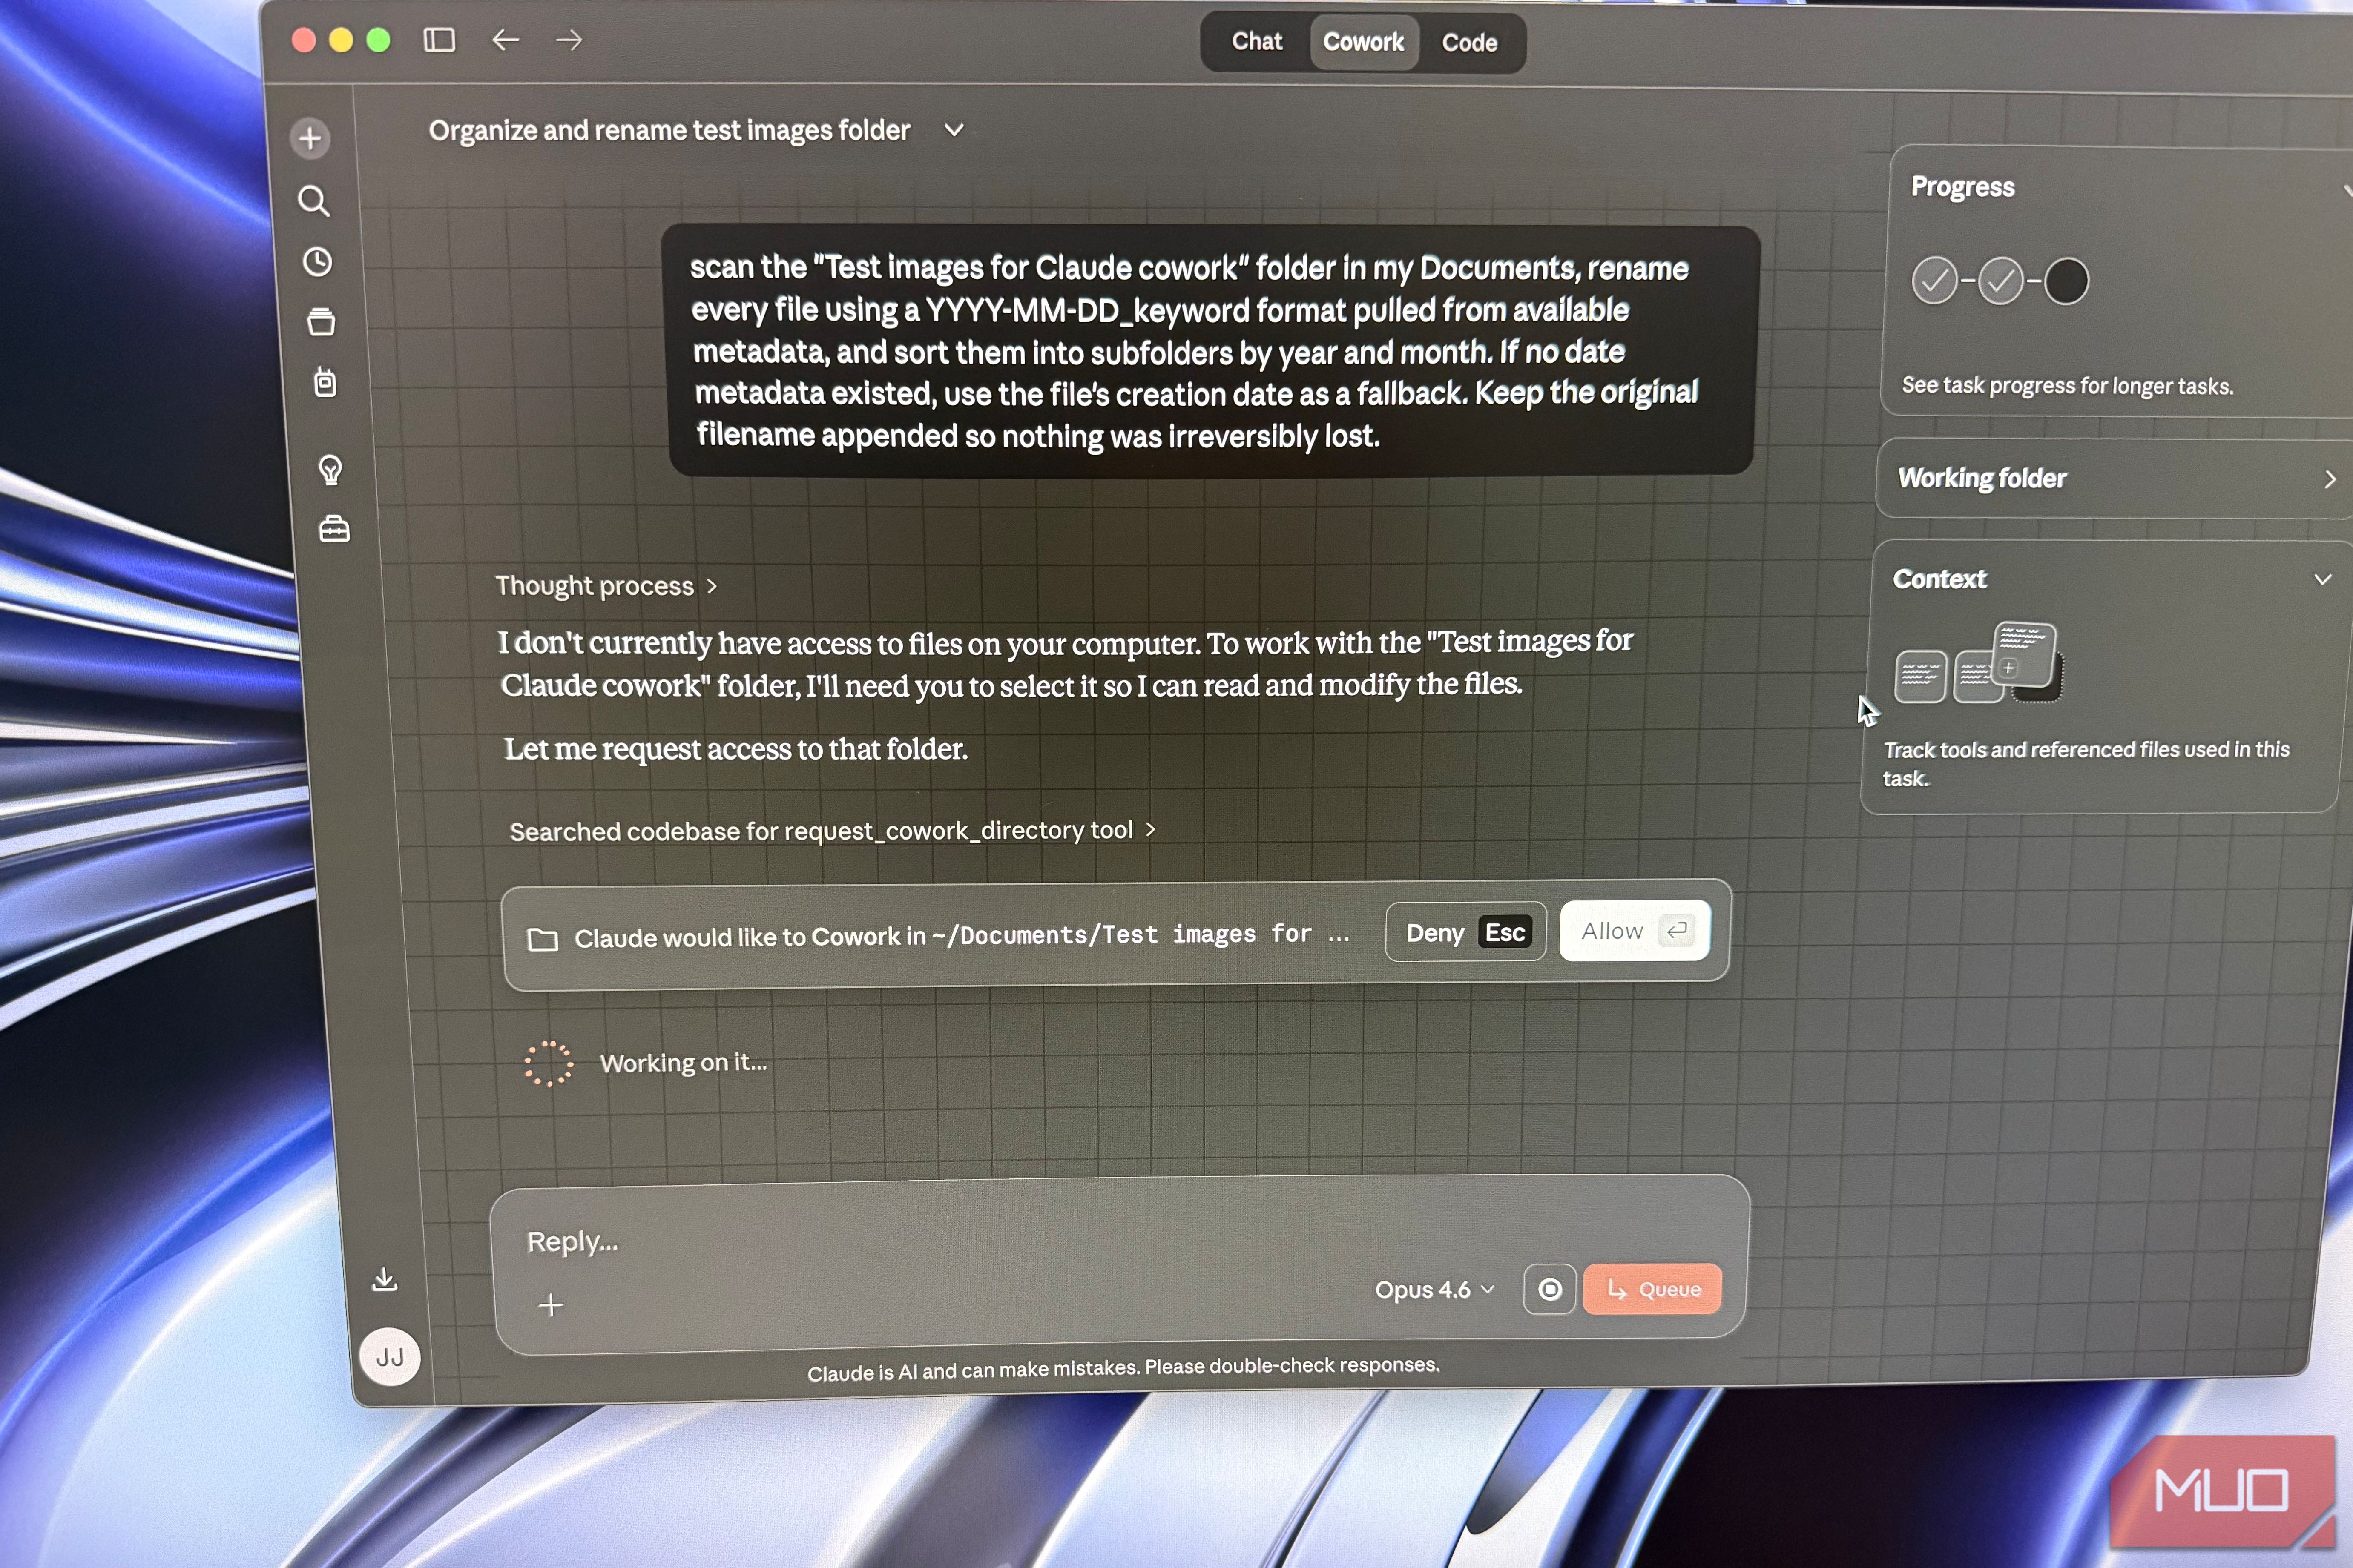Viewport: 2353px width, 1568px height.
Task: Click the green full-screen window button
Action: [x=378, y=40]
